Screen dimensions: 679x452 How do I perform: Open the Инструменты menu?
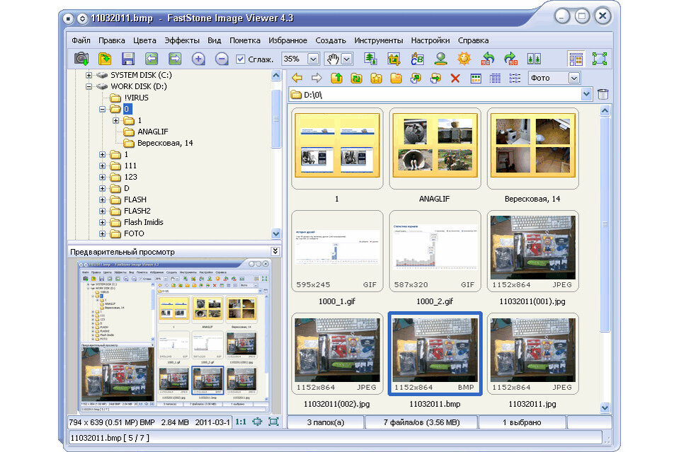(379, 40)
